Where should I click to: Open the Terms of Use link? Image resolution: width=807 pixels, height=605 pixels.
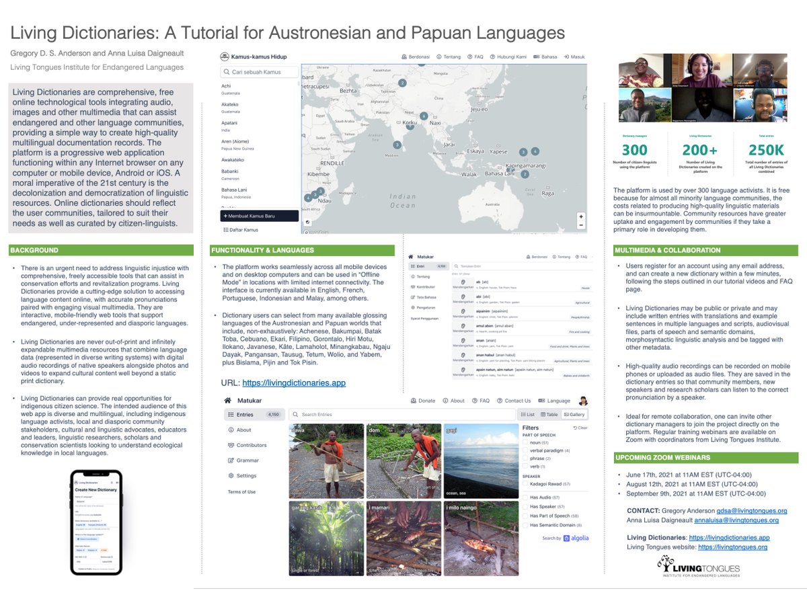241,492
